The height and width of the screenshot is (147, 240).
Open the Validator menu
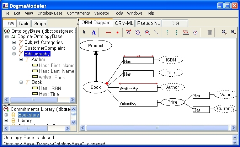[x=102, y=13]
